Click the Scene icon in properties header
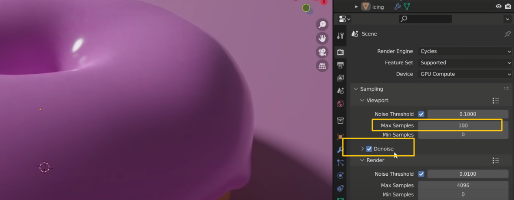The image size is (514, 200). (x=355, y=34)
